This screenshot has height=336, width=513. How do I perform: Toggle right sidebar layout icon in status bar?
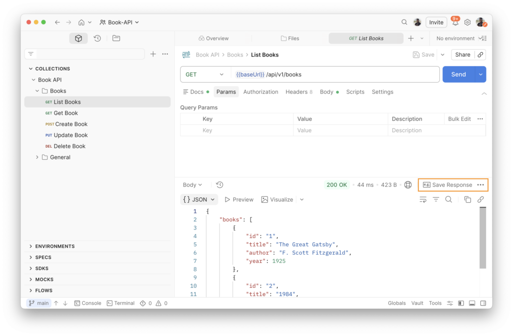(483, 303)
